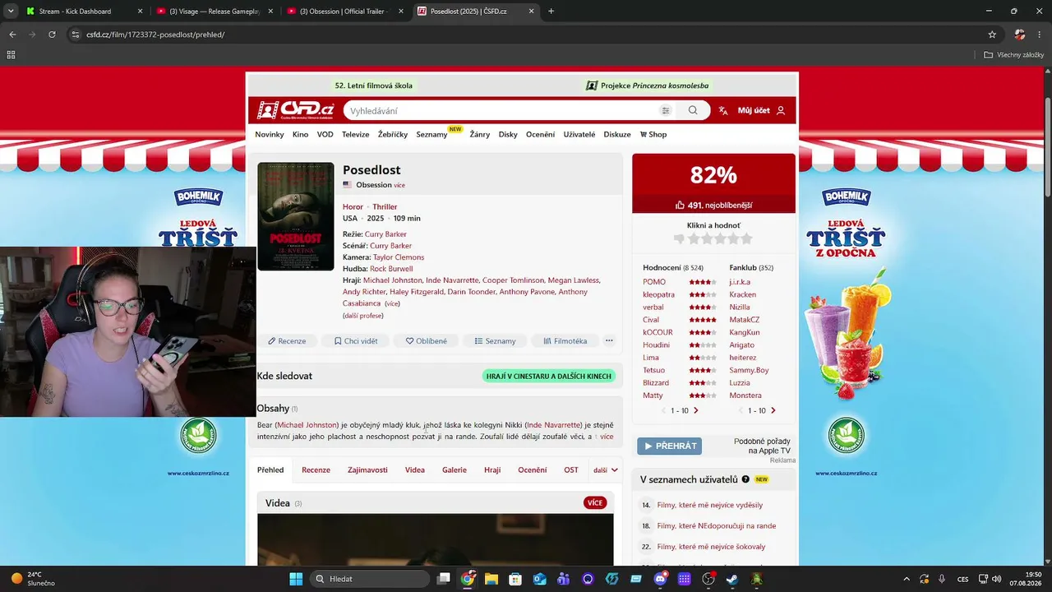The image size is (1052, 592).
Task: Rate the film with the fifth star
Action: pos(747,238)
